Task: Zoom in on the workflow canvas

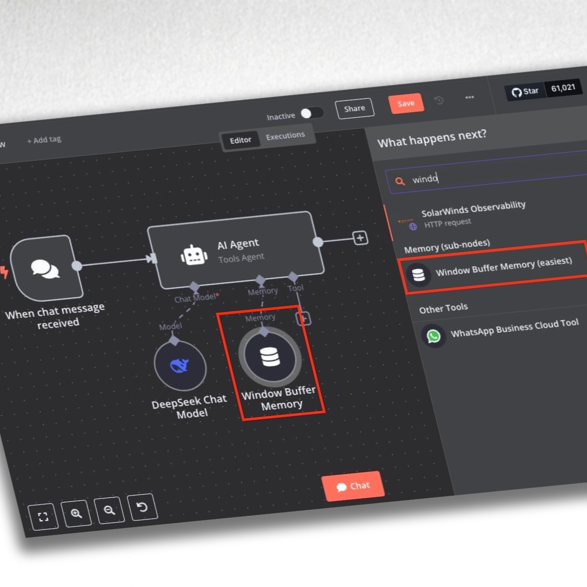Action: coord(76,513)
